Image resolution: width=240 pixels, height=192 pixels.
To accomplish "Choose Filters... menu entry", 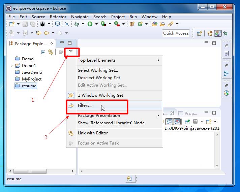I will (114, 105).
